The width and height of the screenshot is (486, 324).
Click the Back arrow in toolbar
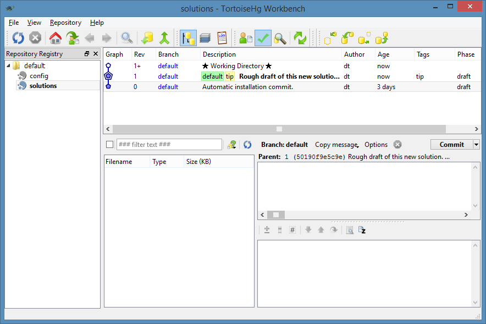90,38
